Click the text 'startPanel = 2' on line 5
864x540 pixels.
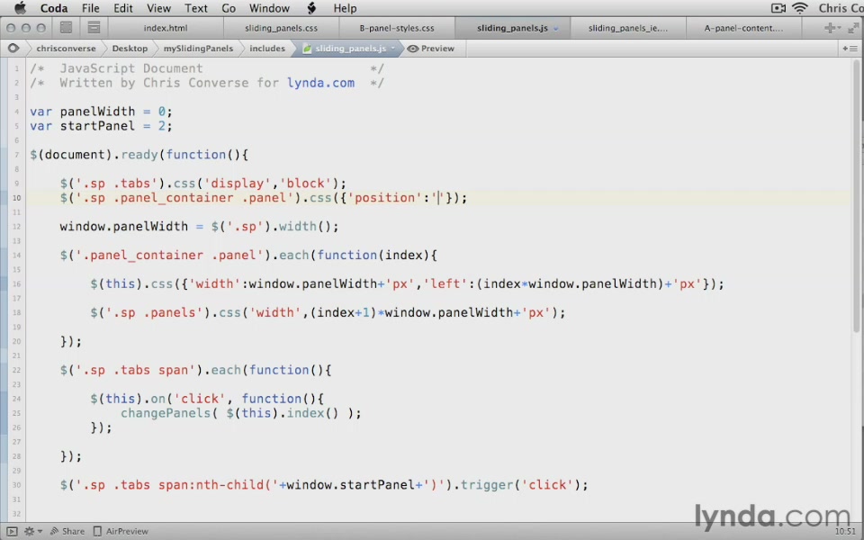coord(112,126)
